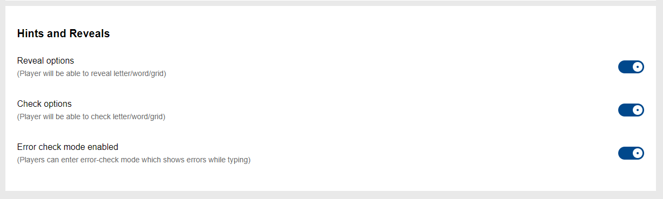Select the Hints and Reveals heading
This screenshot has width=663, height=199.
click(64, 33)
